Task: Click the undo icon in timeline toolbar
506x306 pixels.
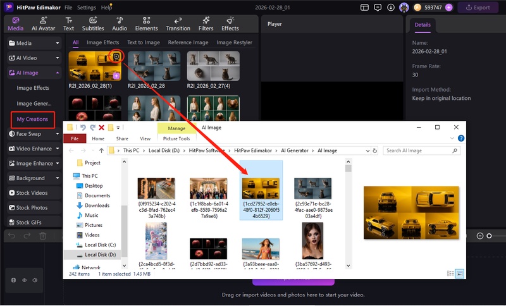Action: coord(11,236)
